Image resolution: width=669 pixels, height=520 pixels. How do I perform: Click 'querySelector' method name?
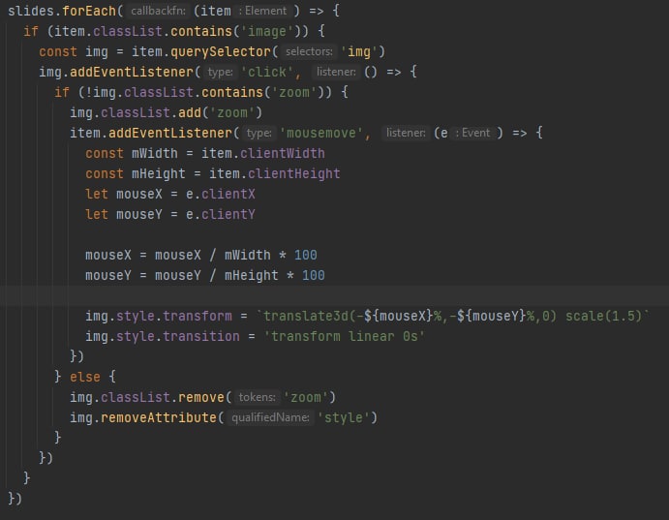click(x=220, y=51)
